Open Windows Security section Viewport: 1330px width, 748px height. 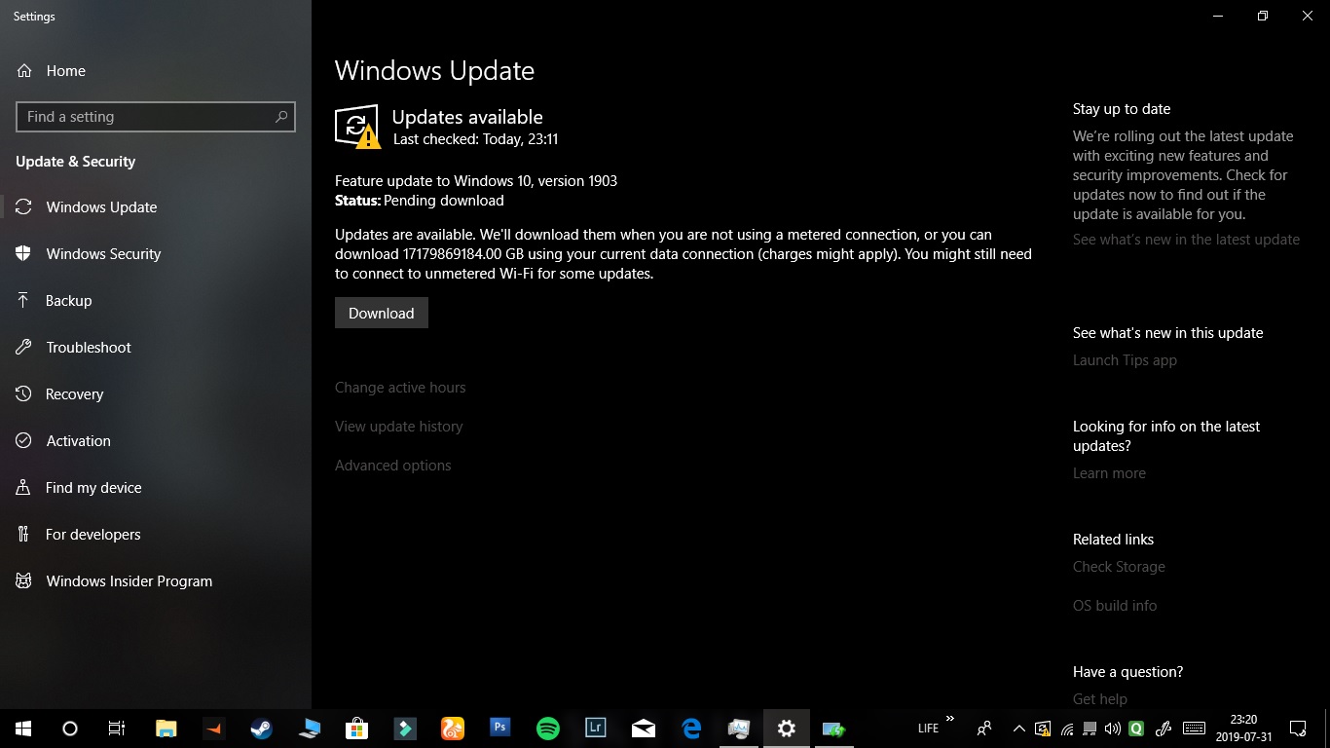pyautogui.click(x=156, y=254)
